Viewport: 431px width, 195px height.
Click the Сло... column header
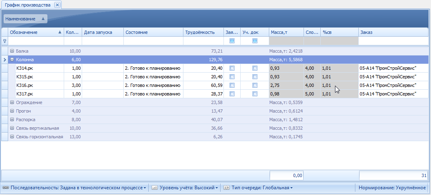pos(312,32)
